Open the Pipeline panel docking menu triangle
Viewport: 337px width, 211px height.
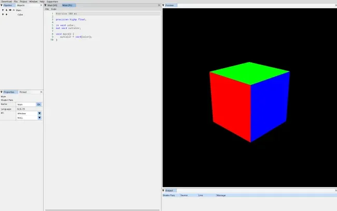coord(1,5)
